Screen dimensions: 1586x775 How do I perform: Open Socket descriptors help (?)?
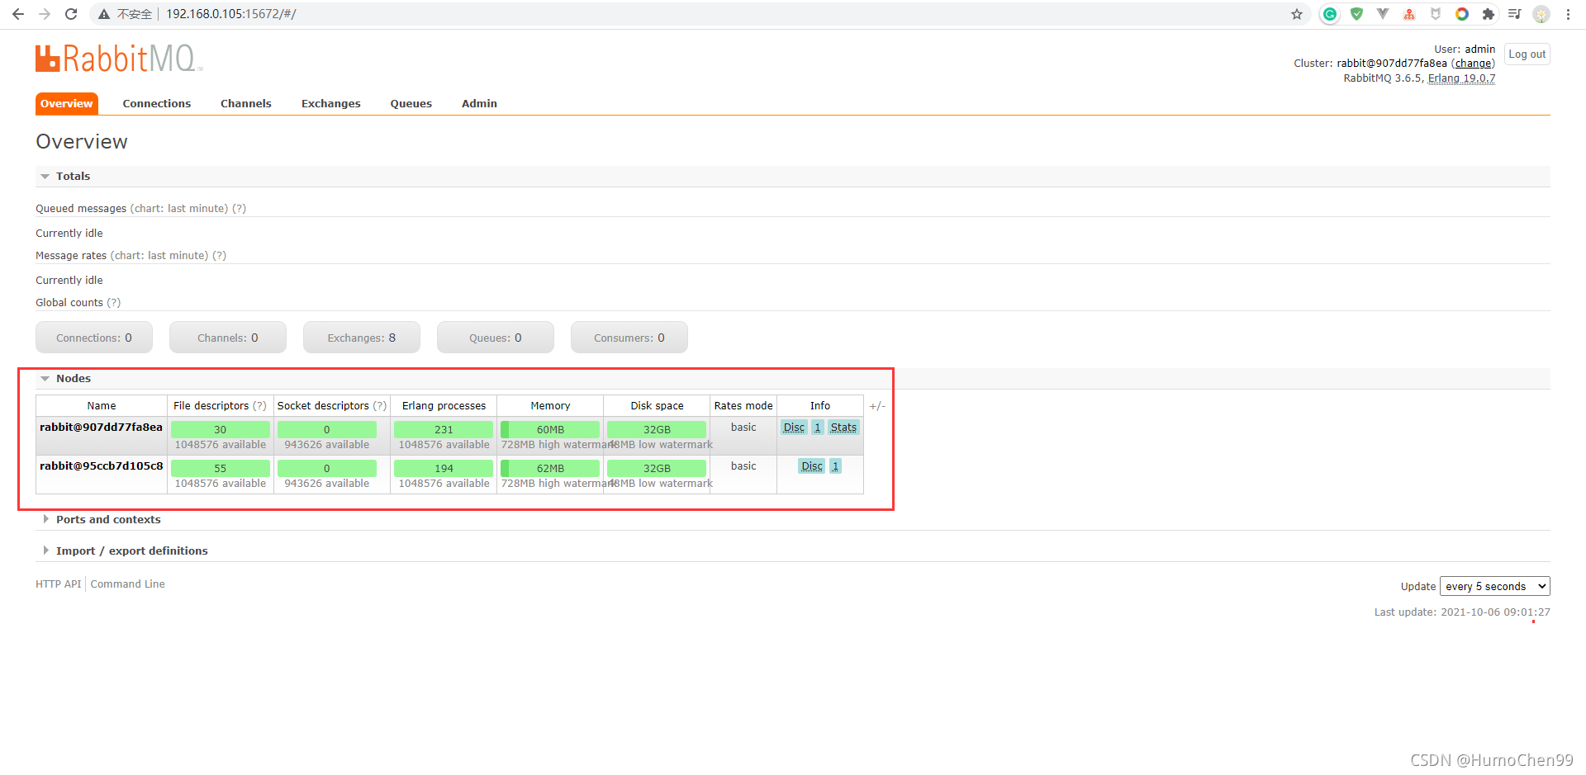[380, 406]
